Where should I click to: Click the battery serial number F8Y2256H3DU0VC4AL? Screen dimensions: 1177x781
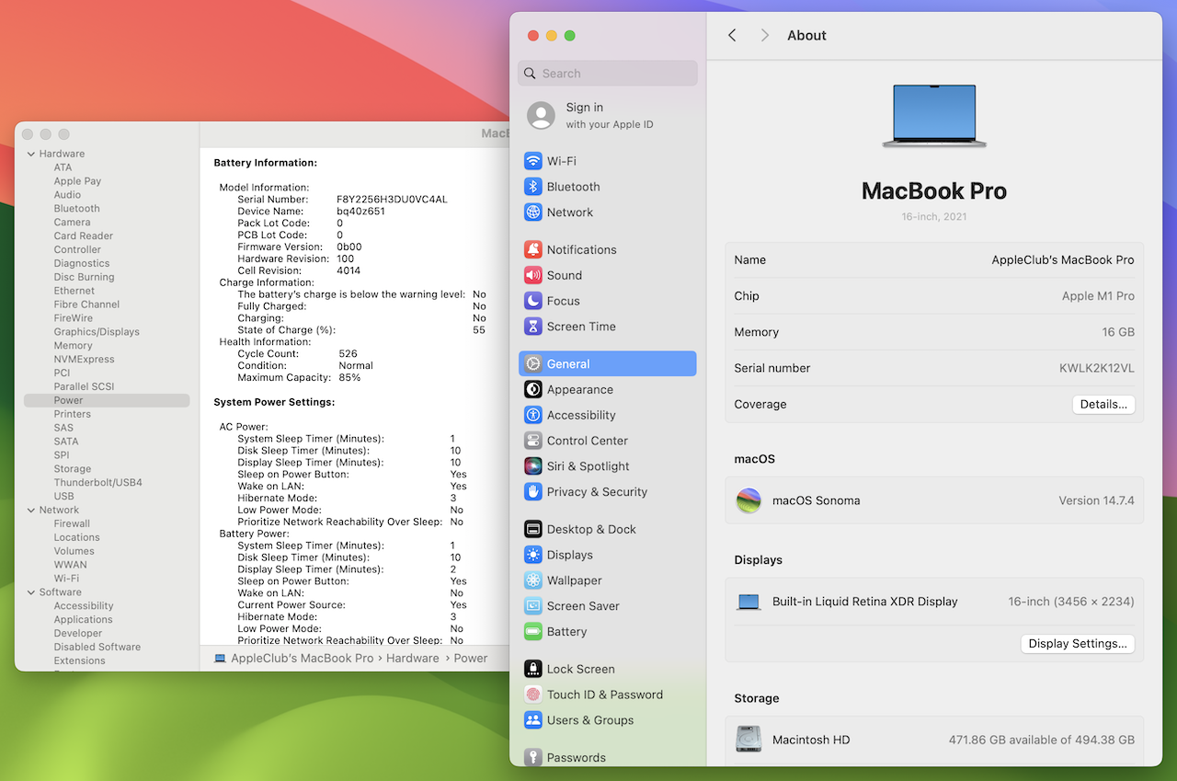[x=392, y=199]
